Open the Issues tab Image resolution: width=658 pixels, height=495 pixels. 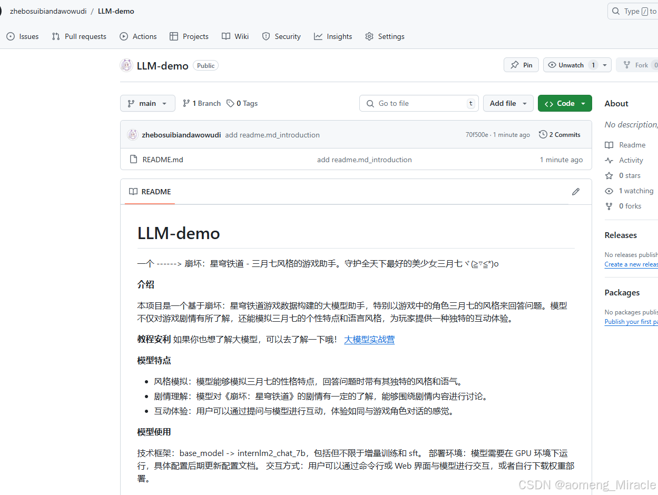coord(23,36)
